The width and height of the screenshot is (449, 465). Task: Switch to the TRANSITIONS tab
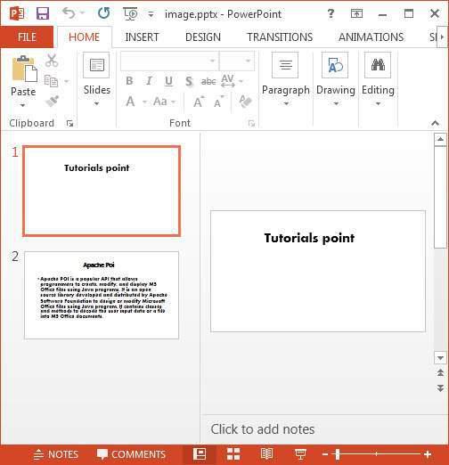[x=280, y=37]
